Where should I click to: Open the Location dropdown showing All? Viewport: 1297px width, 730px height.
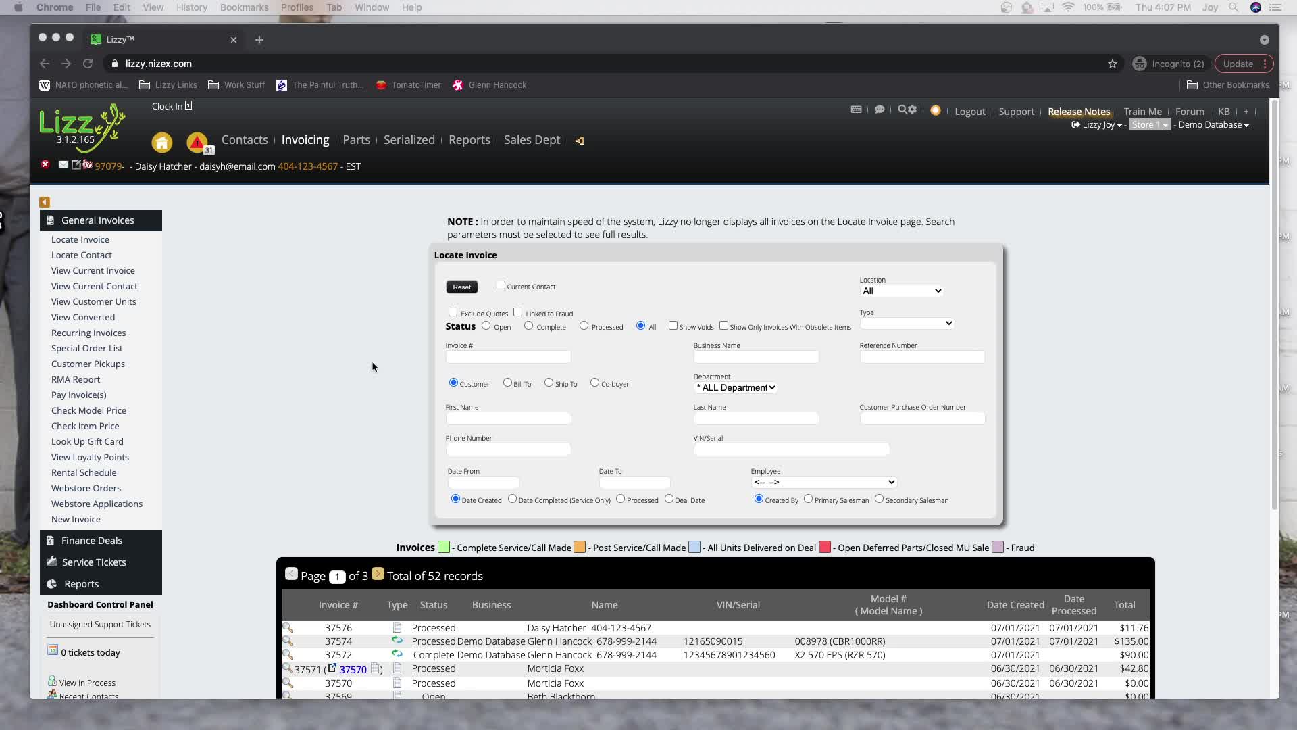902,291
